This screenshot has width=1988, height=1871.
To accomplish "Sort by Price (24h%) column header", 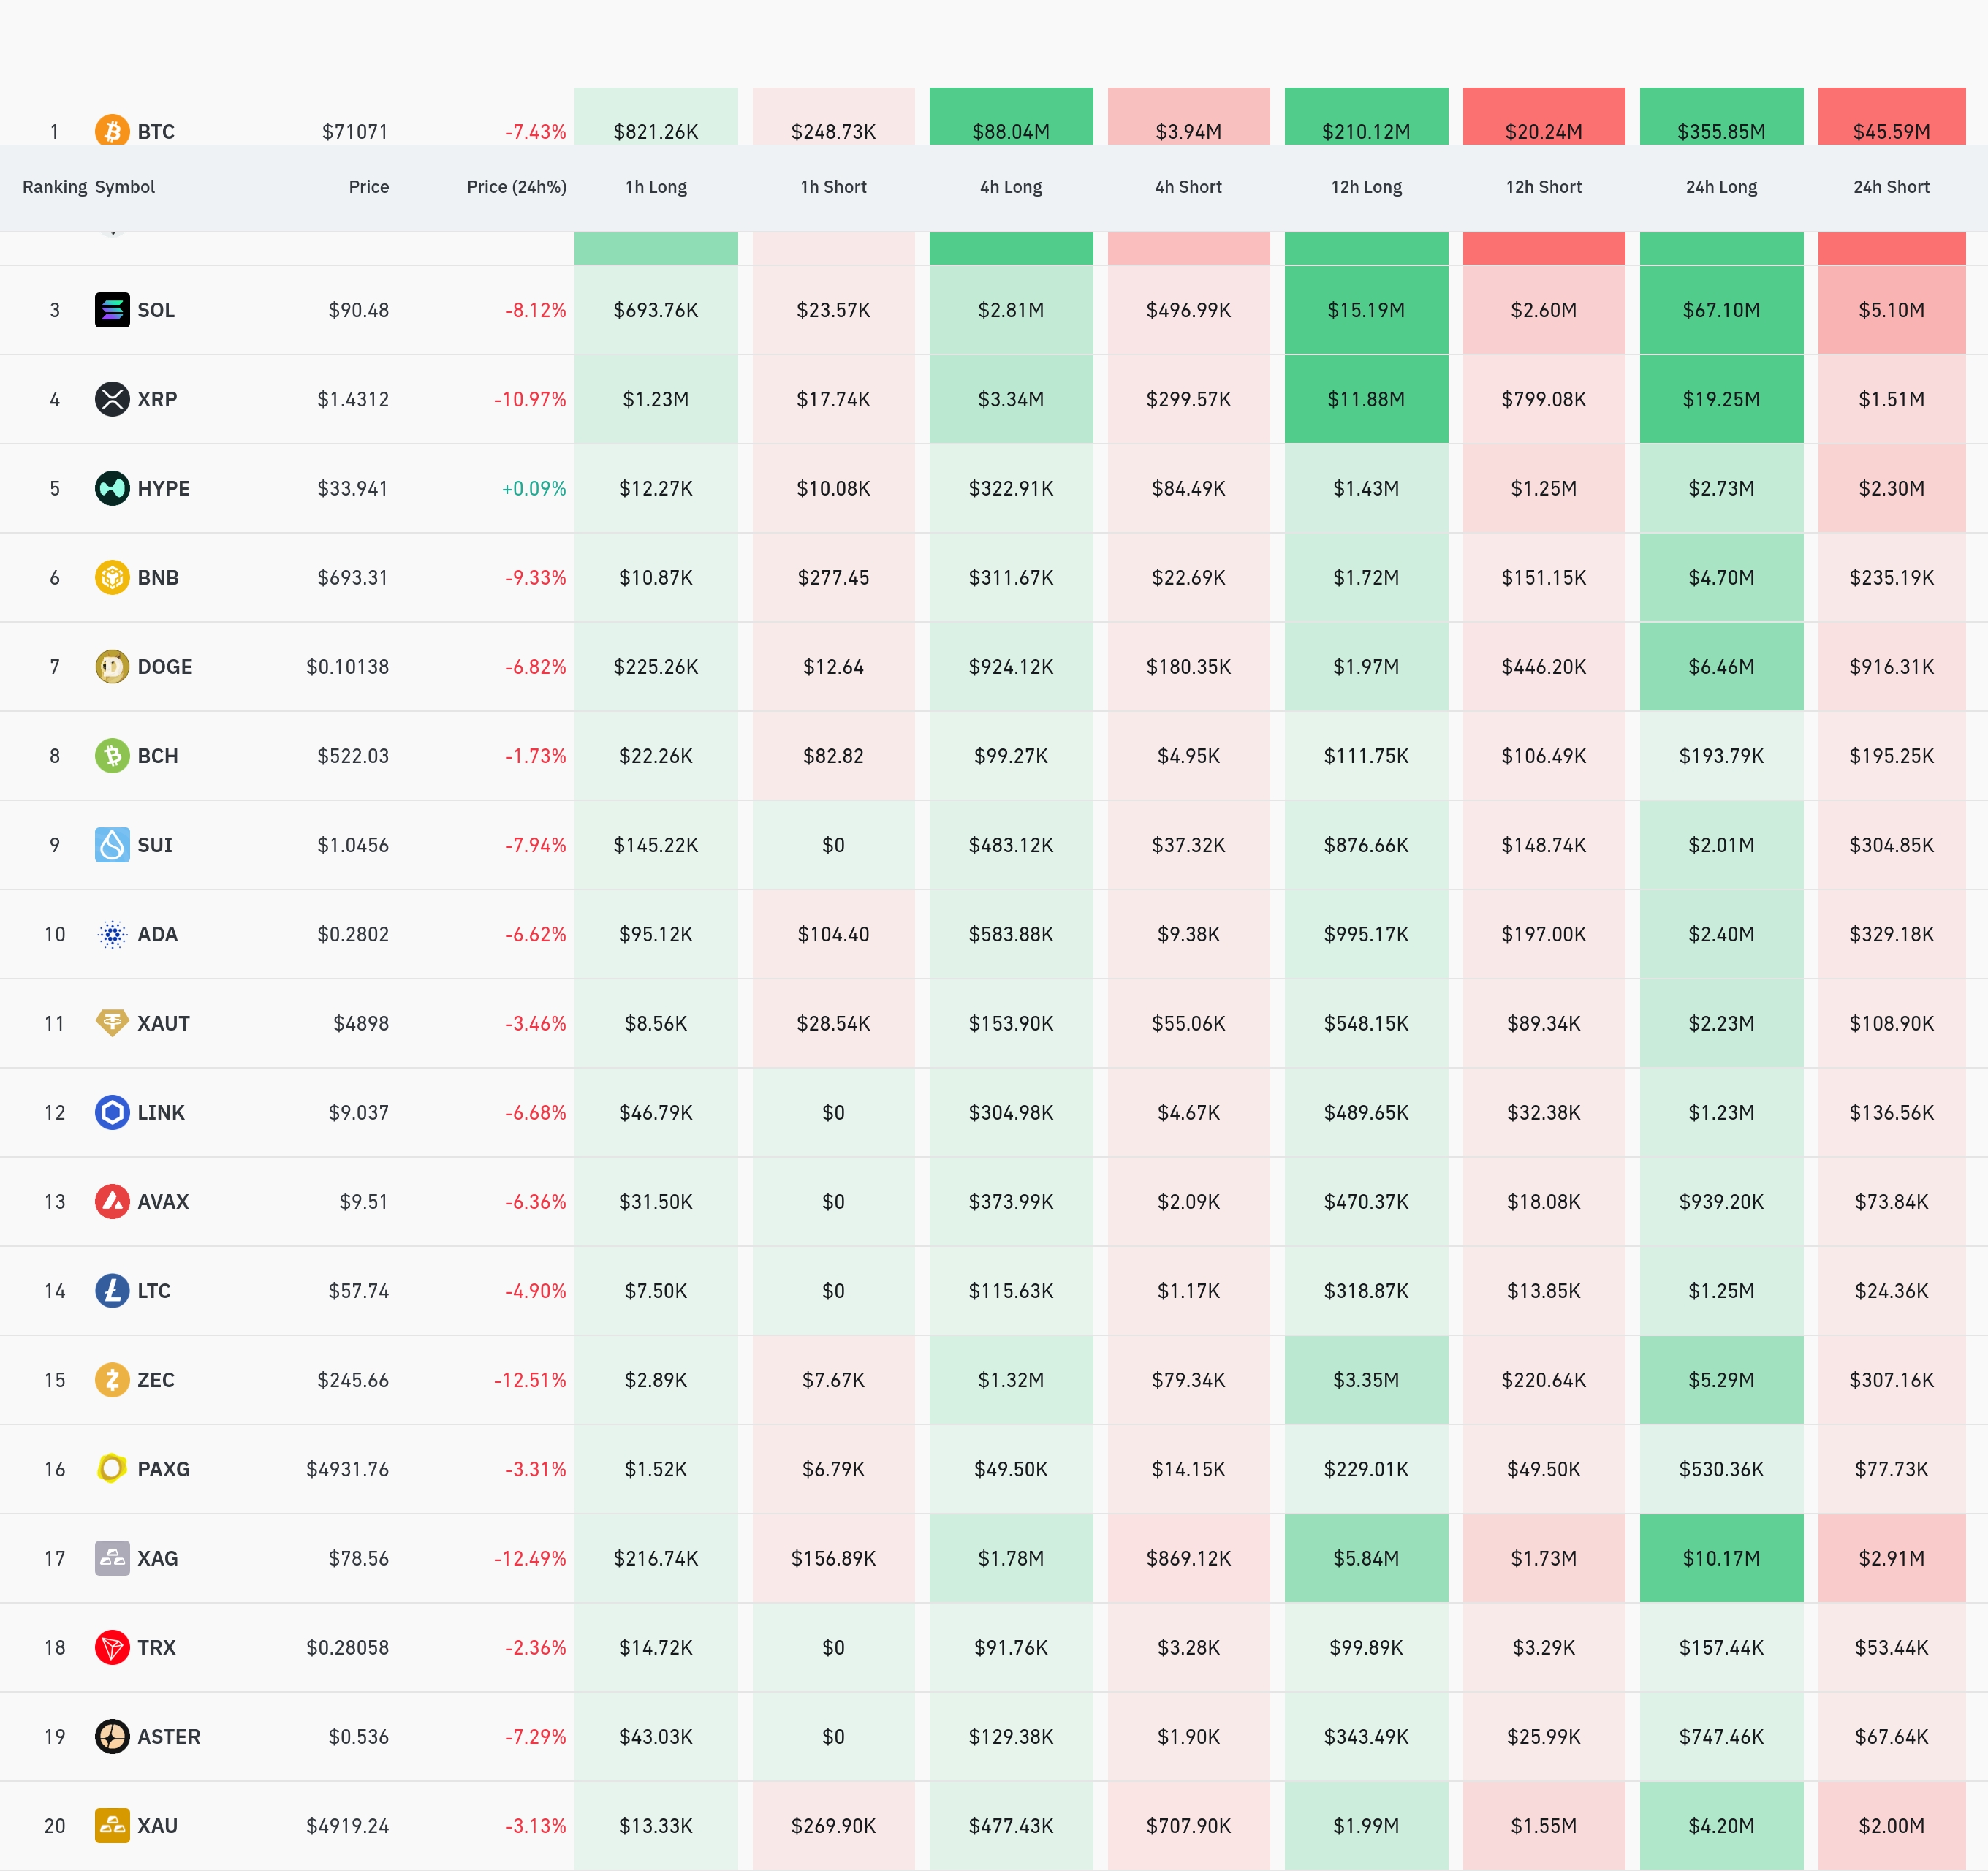I will coord(516,187).
